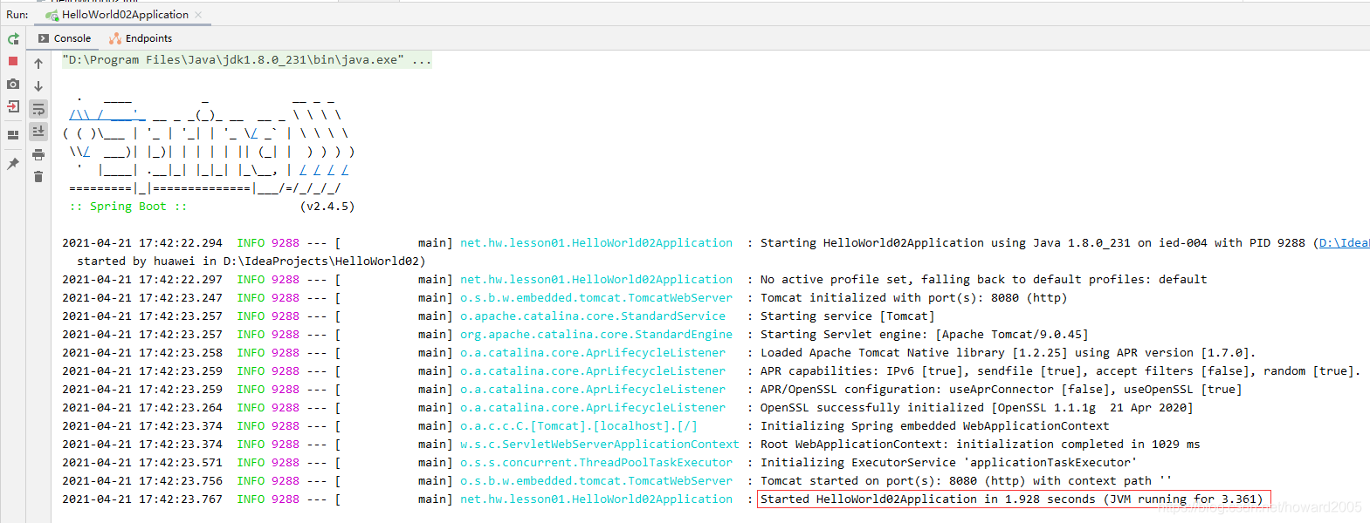Click the '(v2.4.5)' version text
Viewport: 1370px width, 523px height.
click(327, 207)
